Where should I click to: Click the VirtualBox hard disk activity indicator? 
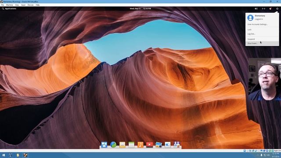click(x=245, y=151)
